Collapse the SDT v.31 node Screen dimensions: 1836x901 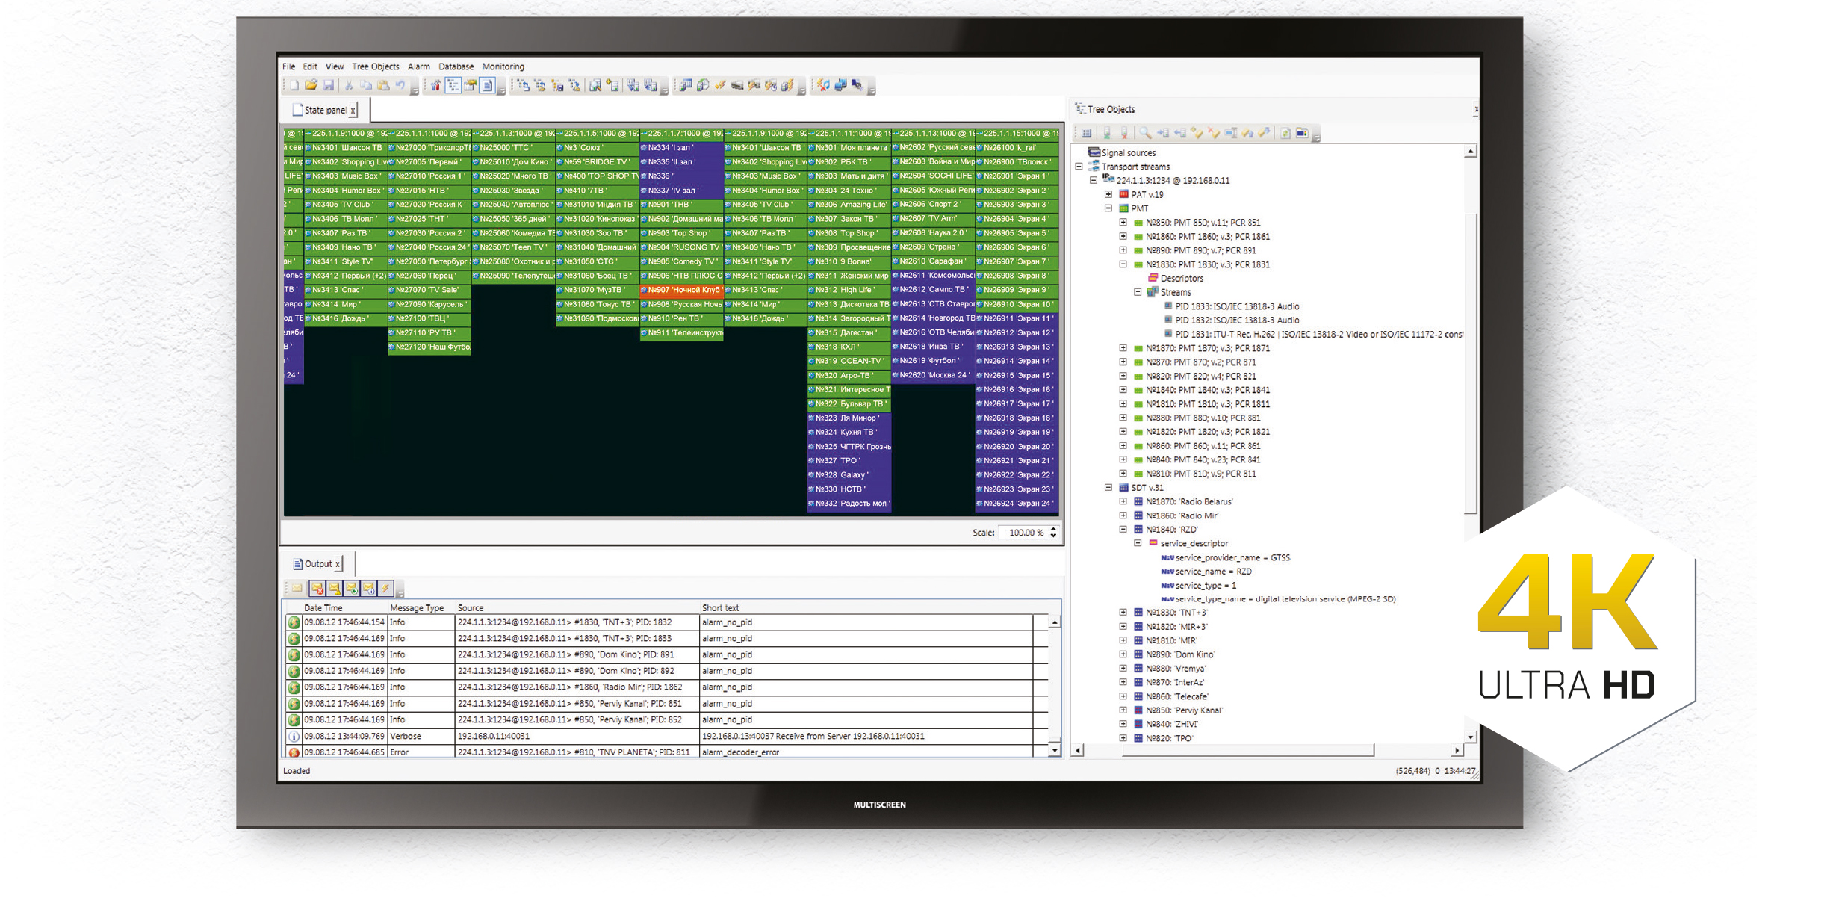(1108, 488)
